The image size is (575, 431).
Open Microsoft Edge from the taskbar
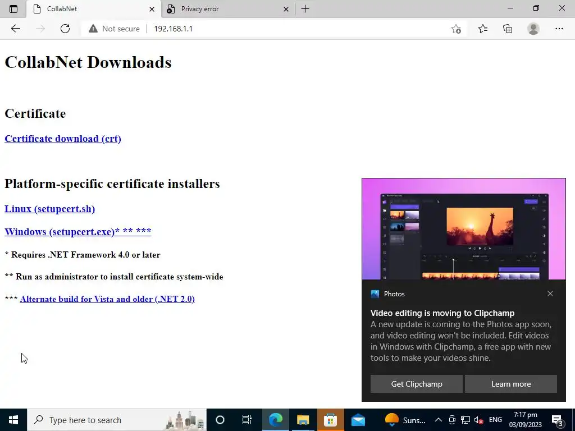(275, 420)
